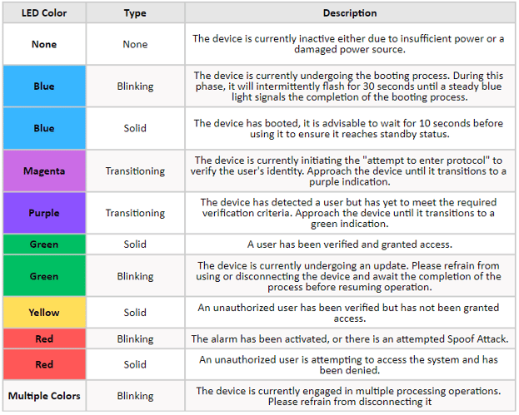Select the "Solid" type cell beside Yellow
519x415 pixels.
135,313
